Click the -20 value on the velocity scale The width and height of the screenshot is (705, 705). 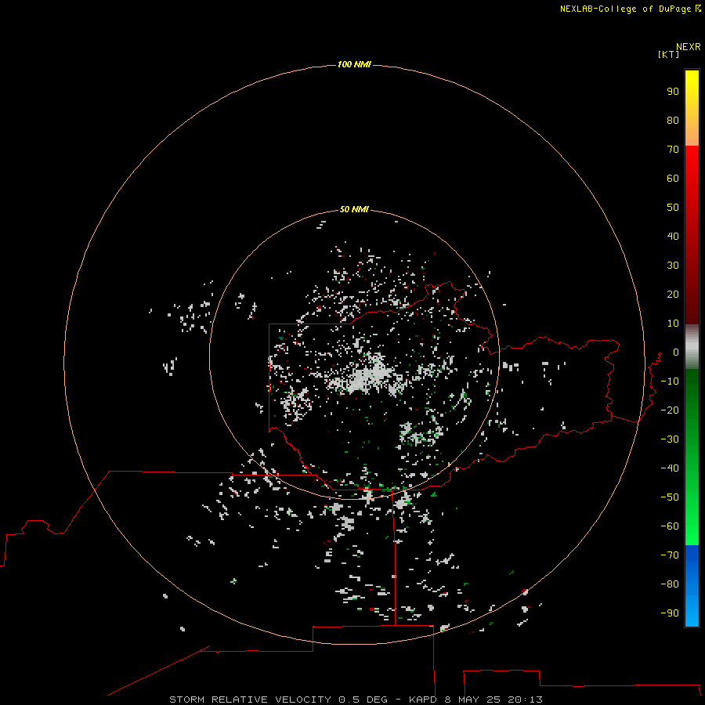(x=670, y=410)
